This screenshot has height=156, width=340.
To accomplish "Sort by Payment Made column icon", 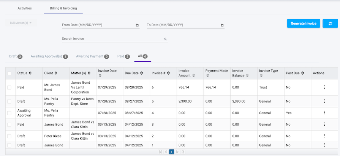I will point(207,76).
